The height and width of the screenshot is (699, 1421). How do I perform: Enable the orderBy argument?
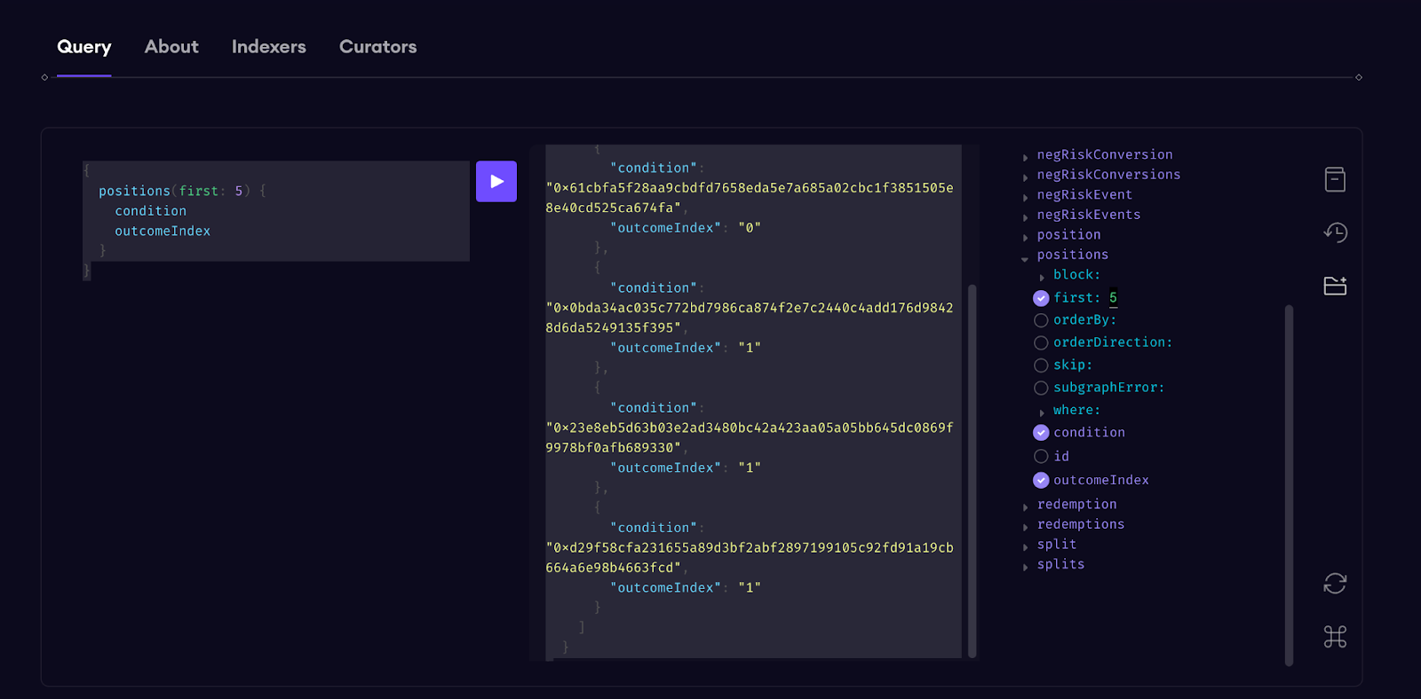[x=1041, y=320]
